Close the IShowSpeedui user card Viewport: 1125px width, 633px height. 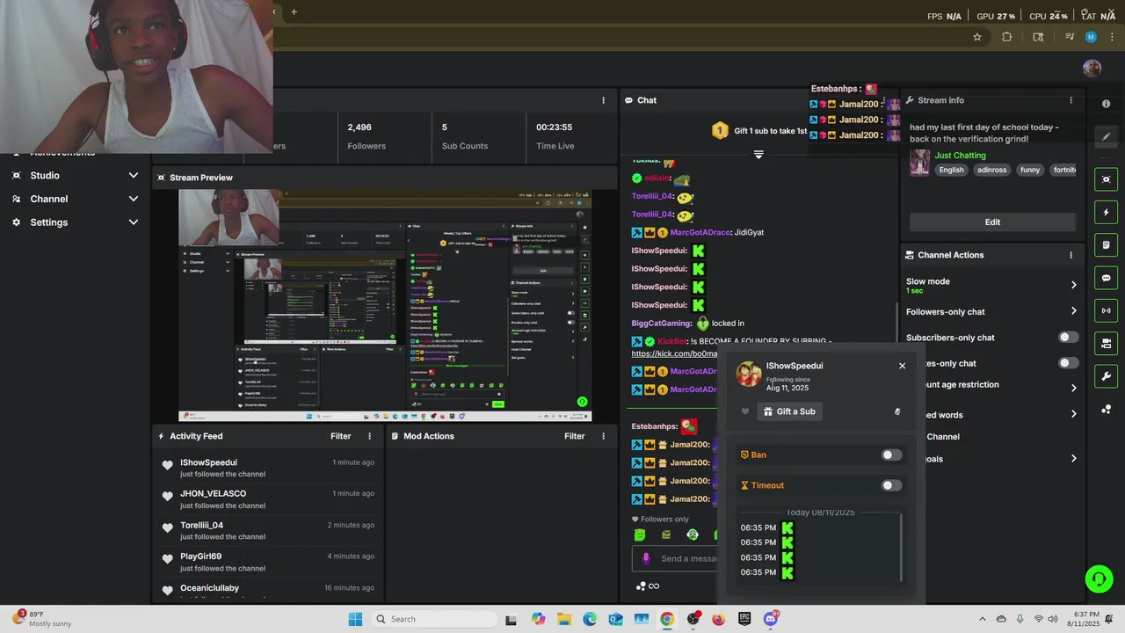[902, 366]
